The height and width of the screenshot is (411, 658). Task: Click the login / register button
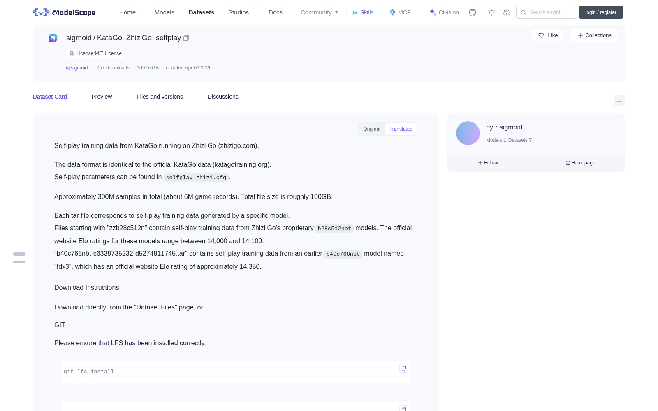click(x=601, y=12)
